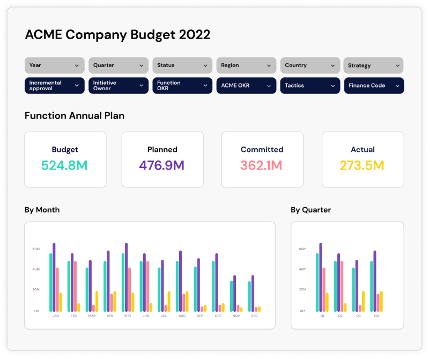
Task: Click the NOV label on monthly chart
Action: (x=236, y=316)
